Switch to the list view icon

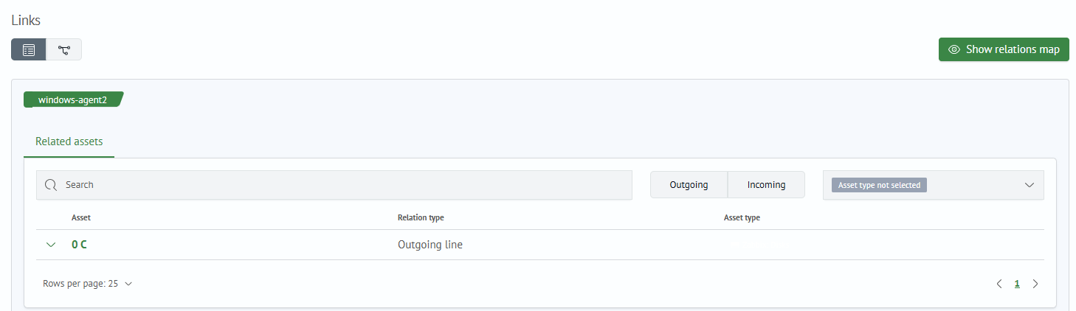tap(29, 50)
